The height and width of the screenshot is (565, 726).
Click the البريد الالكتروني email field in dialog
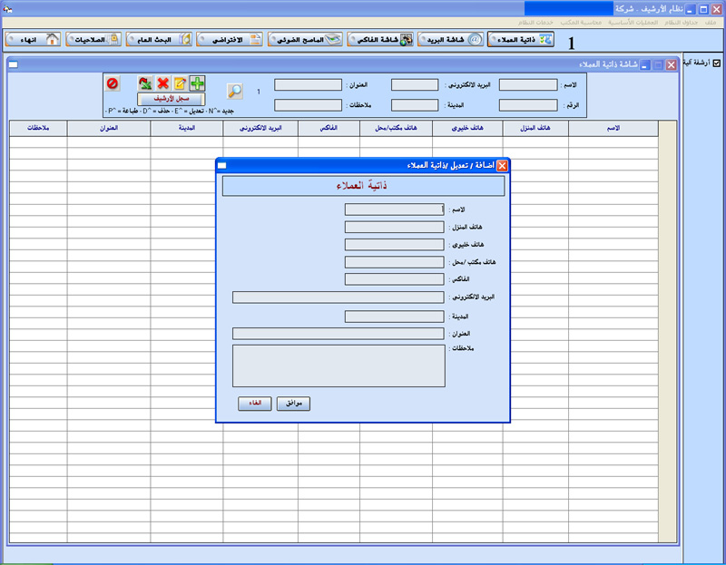coord(338,297)
